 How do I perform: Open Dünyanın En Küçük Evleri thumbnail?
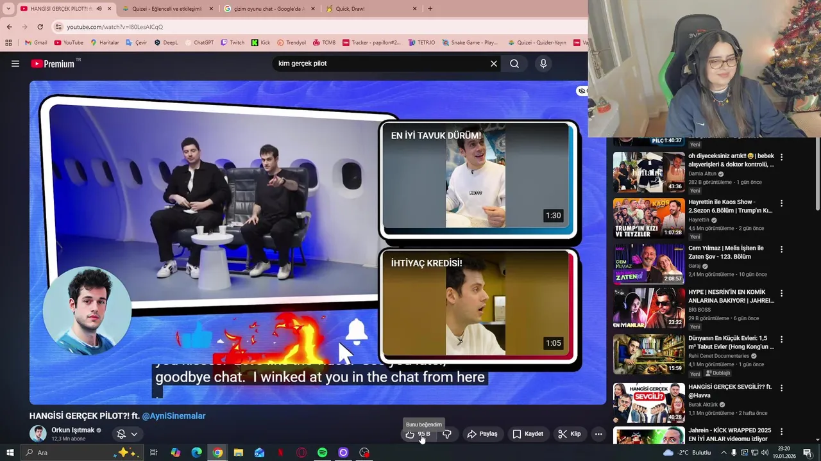point(648,354)
